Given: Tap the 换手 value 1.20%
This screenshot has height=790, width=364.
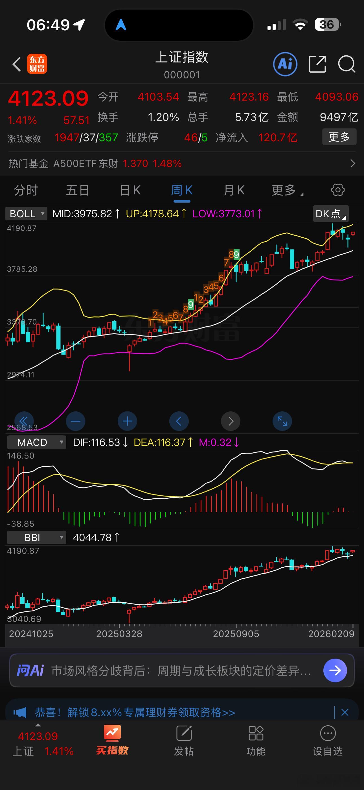Looking at the screenshot, I should click(x=163, y=117).
